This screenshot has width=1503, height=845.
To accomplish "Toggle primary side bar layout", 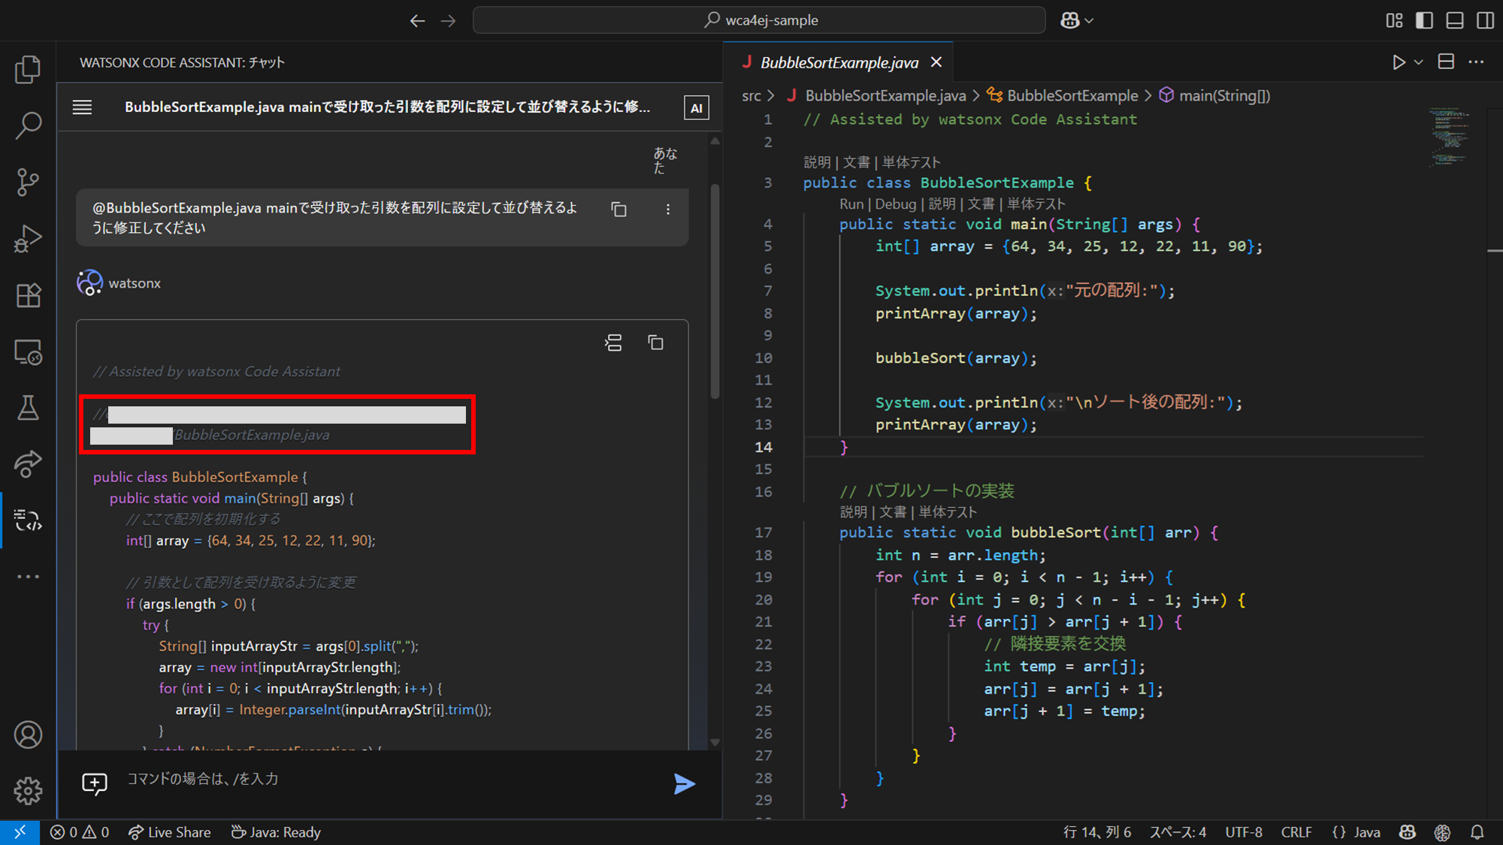I will coord(1424,20).
